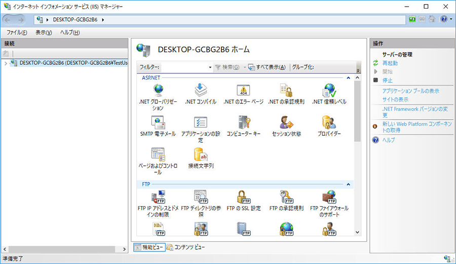Click the feature list scroll down arrow

(357, 232)
